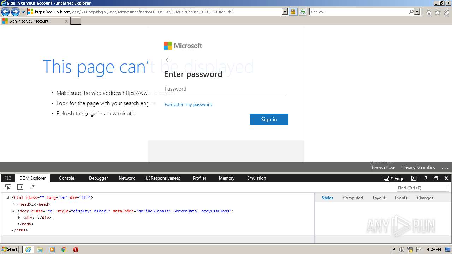Click the footer ellipsis more options
This screenshot has width=452, height=254.
point(445,168)
